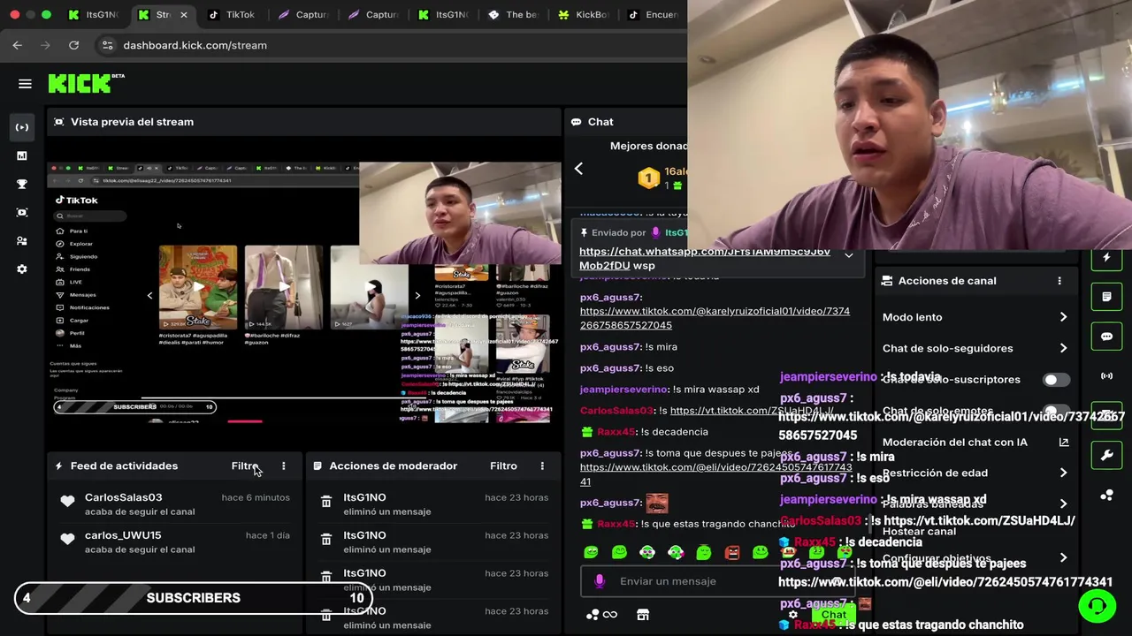Click the browser back arrow

(x=18, y=45)
